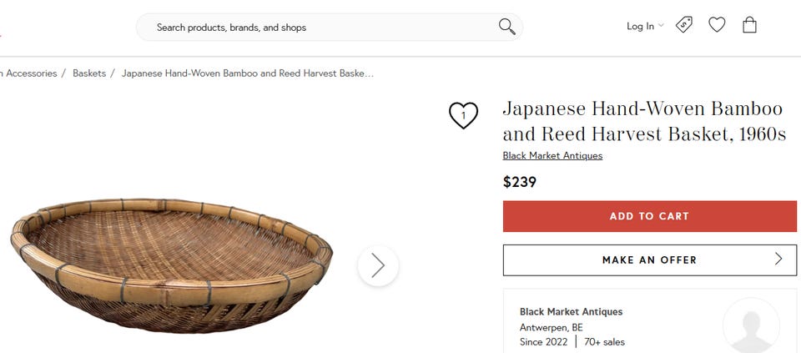Viewport: 801px width, 353px height.
Task: Favorite this basket with the heart counter
Action: coord(463,115)
